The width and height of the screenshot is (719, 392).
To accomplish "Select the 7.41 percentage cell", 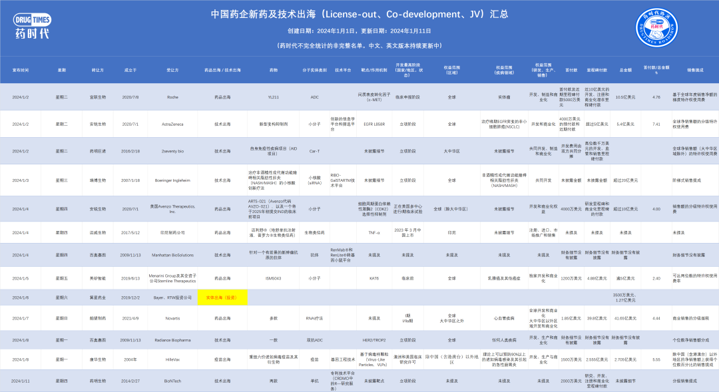I will click(656, 124).
